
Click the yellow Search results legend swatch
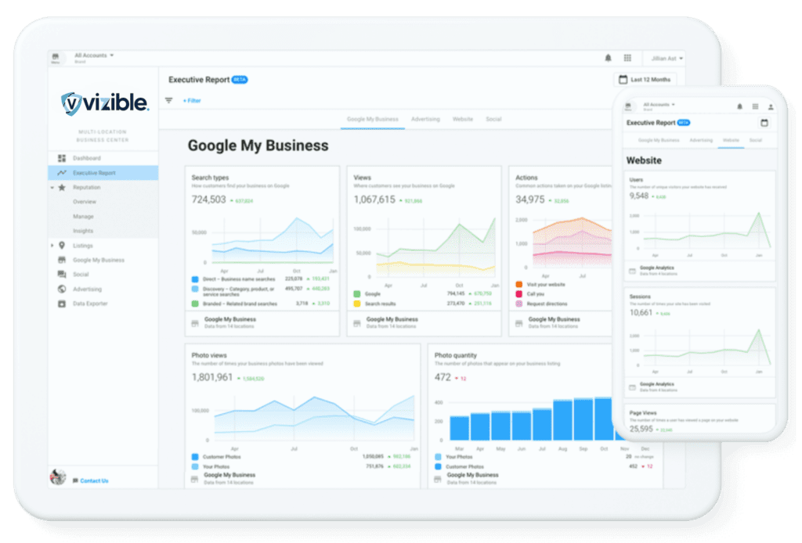point(357,304)
